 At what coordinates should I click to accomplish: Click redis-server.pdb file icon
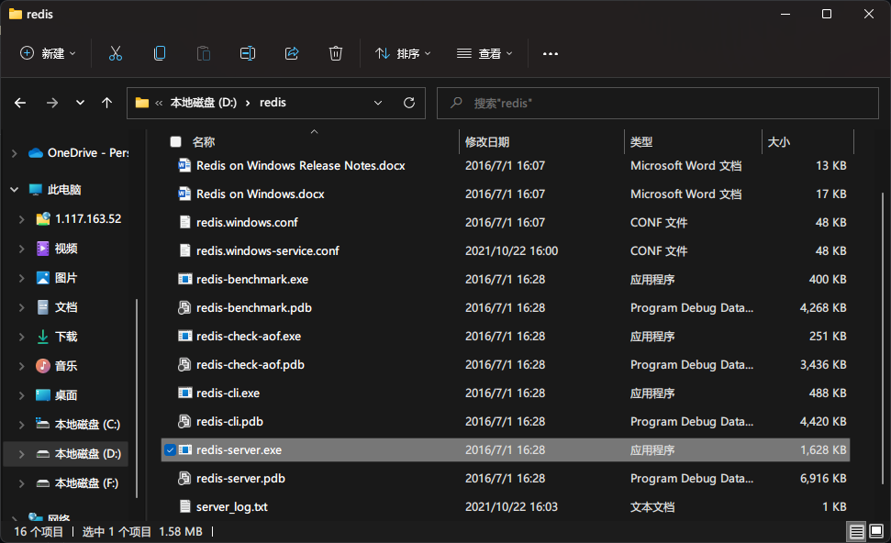[x=184, y=478]
